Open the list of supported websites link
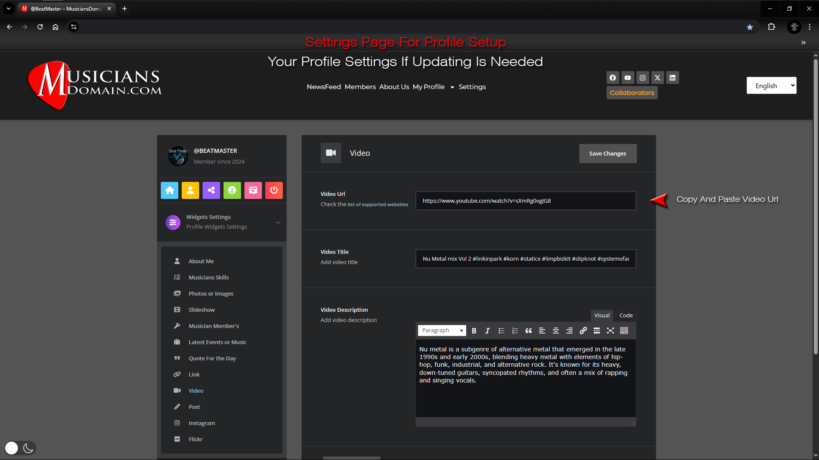 [378, 204]
